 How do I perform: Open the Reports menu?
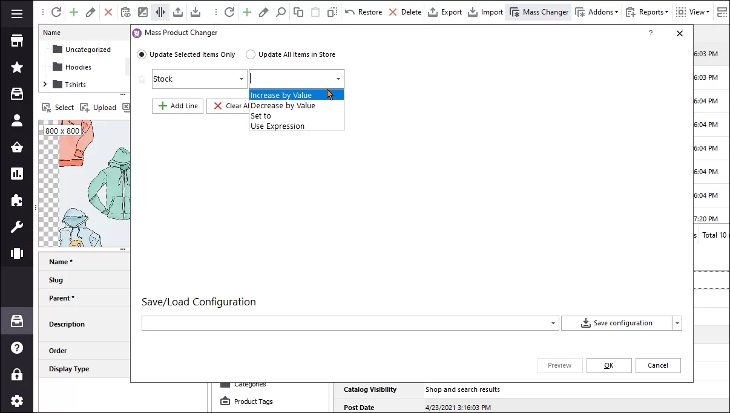[x=647, y=11]
